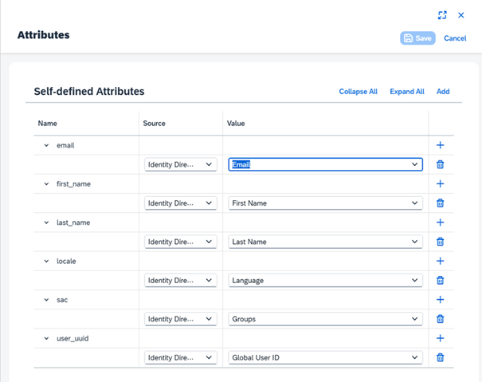Image resolution: width=482 pixels, height=382 pixels.
Task: Click the Collapse All link
Action: click(x=358, y=92)
